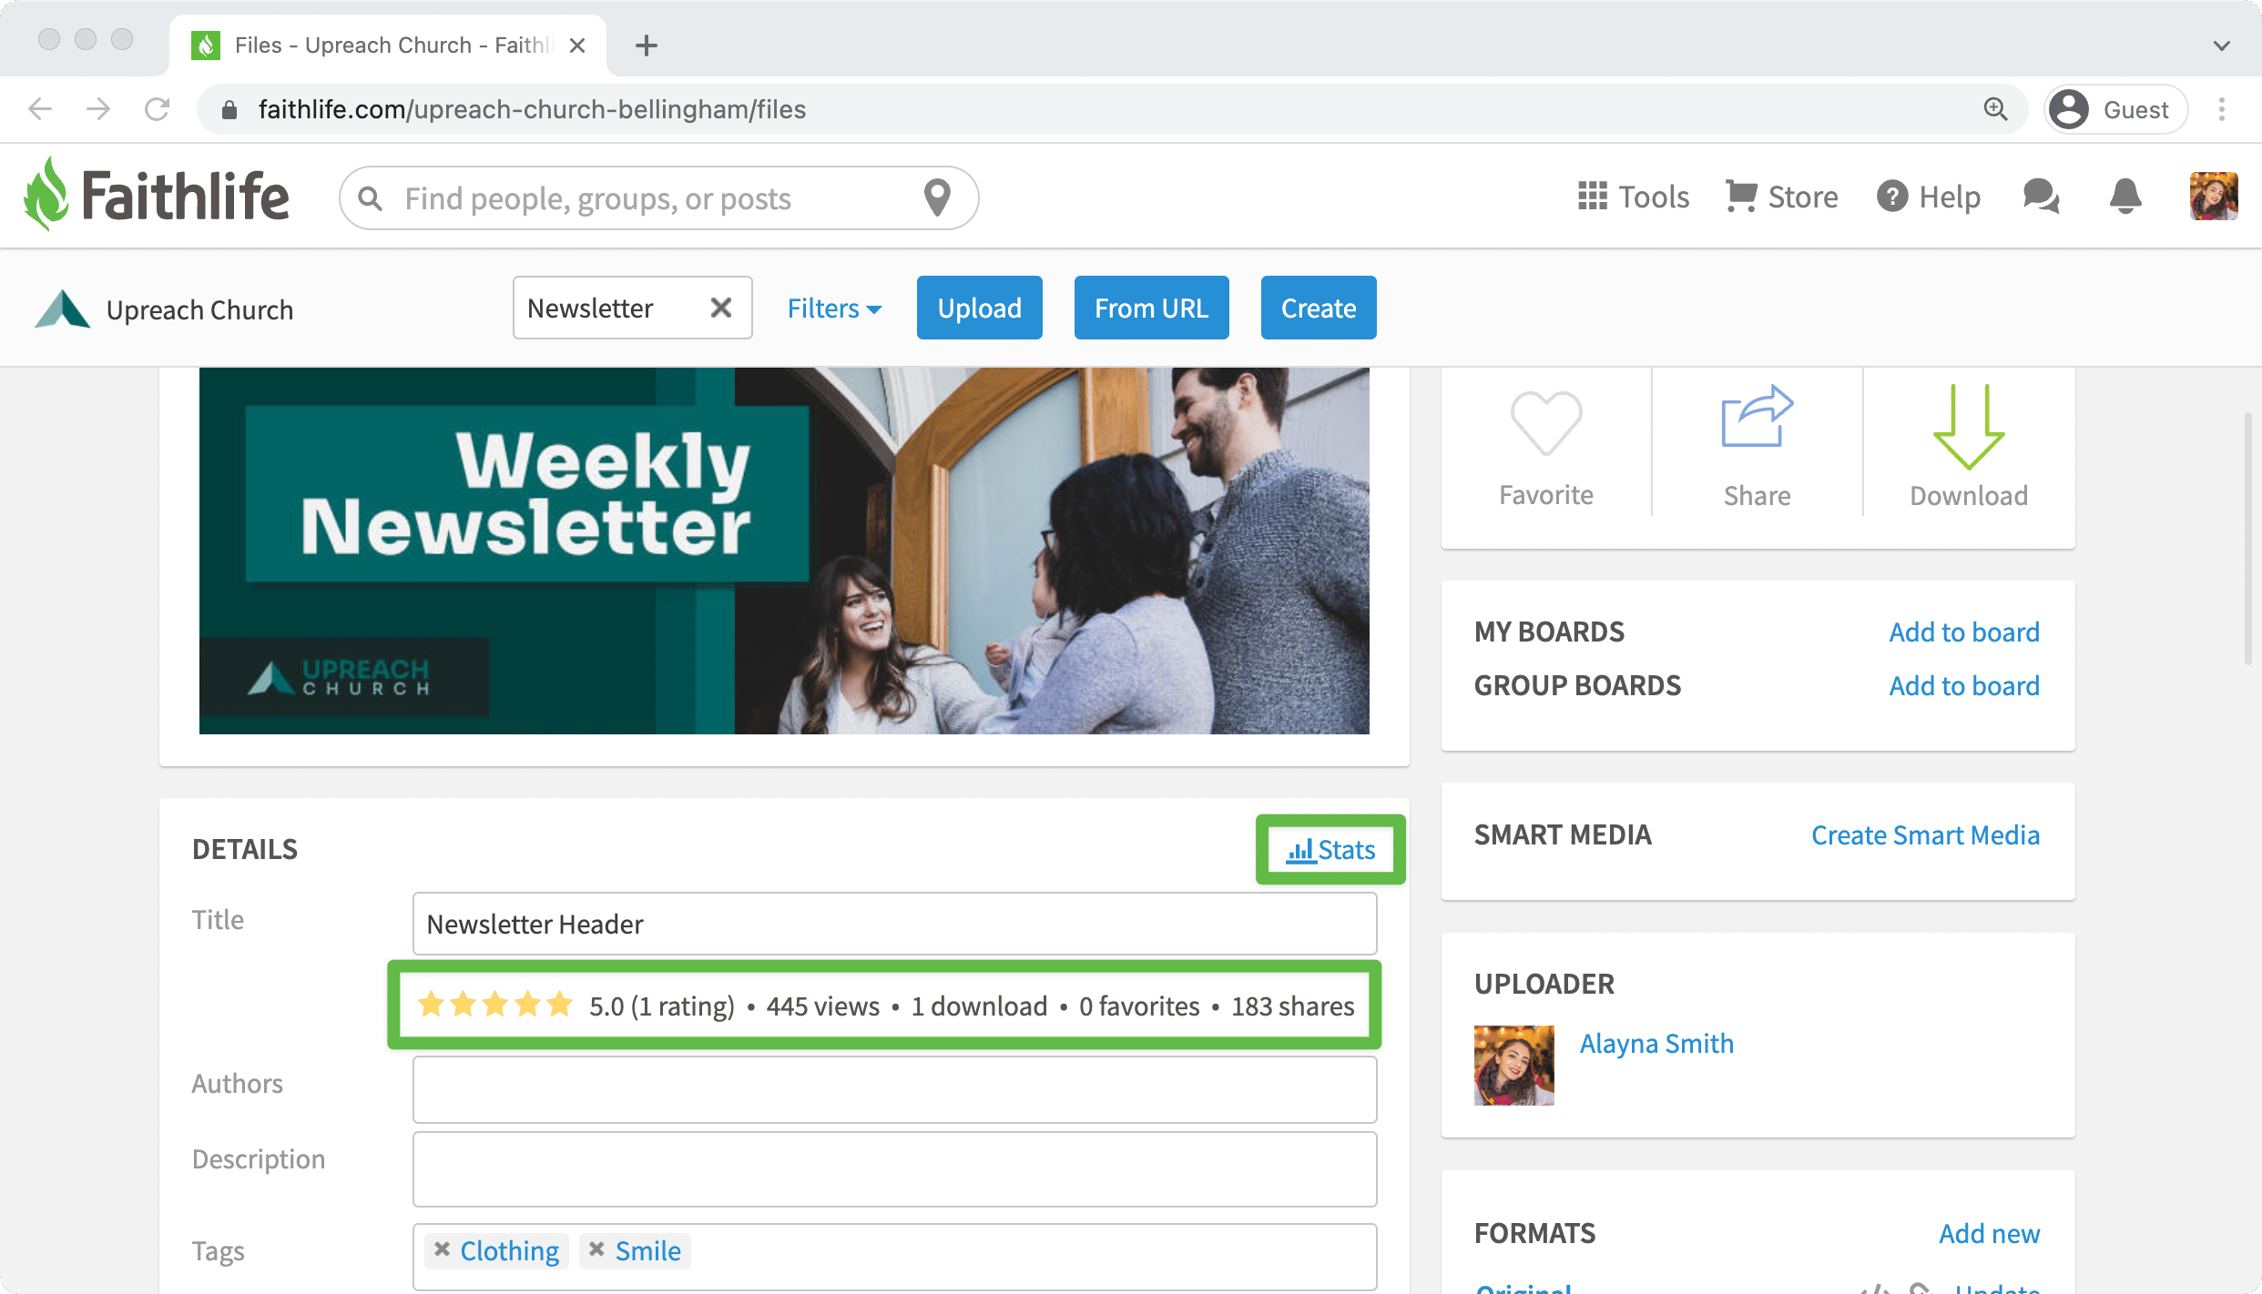The image size is (2262, 1294).
Task: Remove the Smile tag
Action: pyautogui.click(x=596, y=1249)
